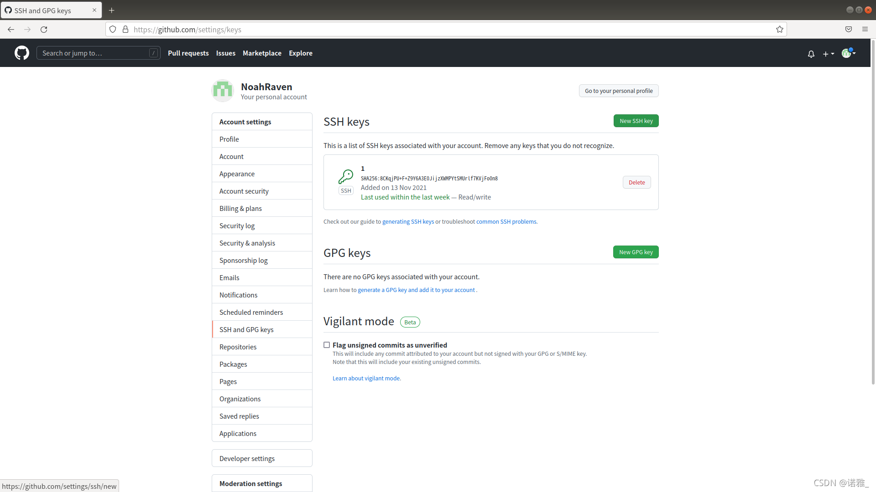Open the user avatar dropdown menu
This screenshot has height=492, width=876.
[848, 53]
